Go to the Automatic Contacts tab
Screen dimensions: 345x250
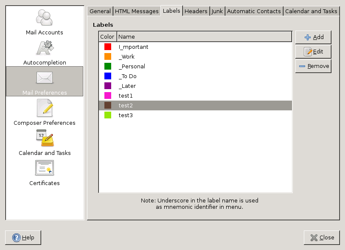point(254,11)
